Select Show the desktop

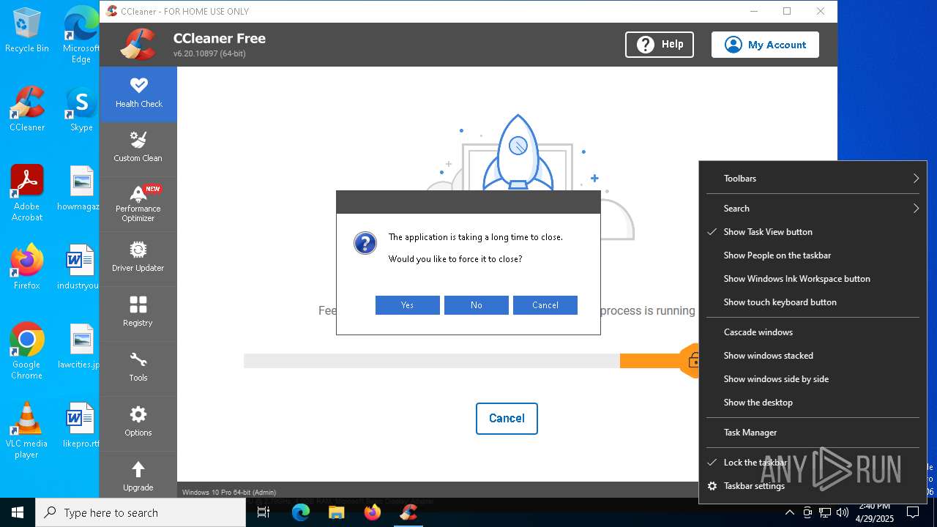click(813, 403)
